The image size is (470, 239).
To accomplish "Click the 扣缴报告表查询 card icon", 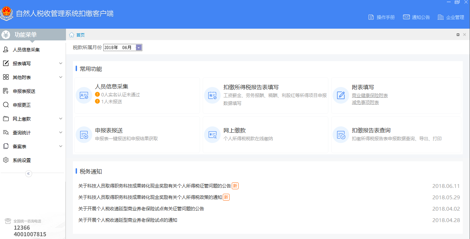I will coord(340,135).
